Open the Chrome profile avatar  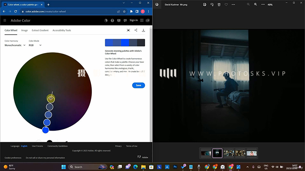point(143,11)
